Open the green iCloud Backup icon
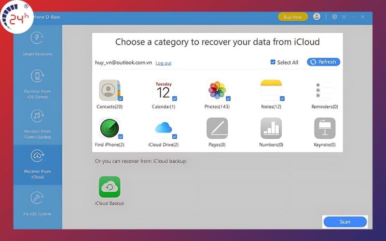 coord(110,187)
